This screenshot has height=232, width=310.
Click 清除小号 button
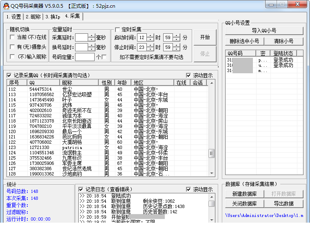coord(284,41)
